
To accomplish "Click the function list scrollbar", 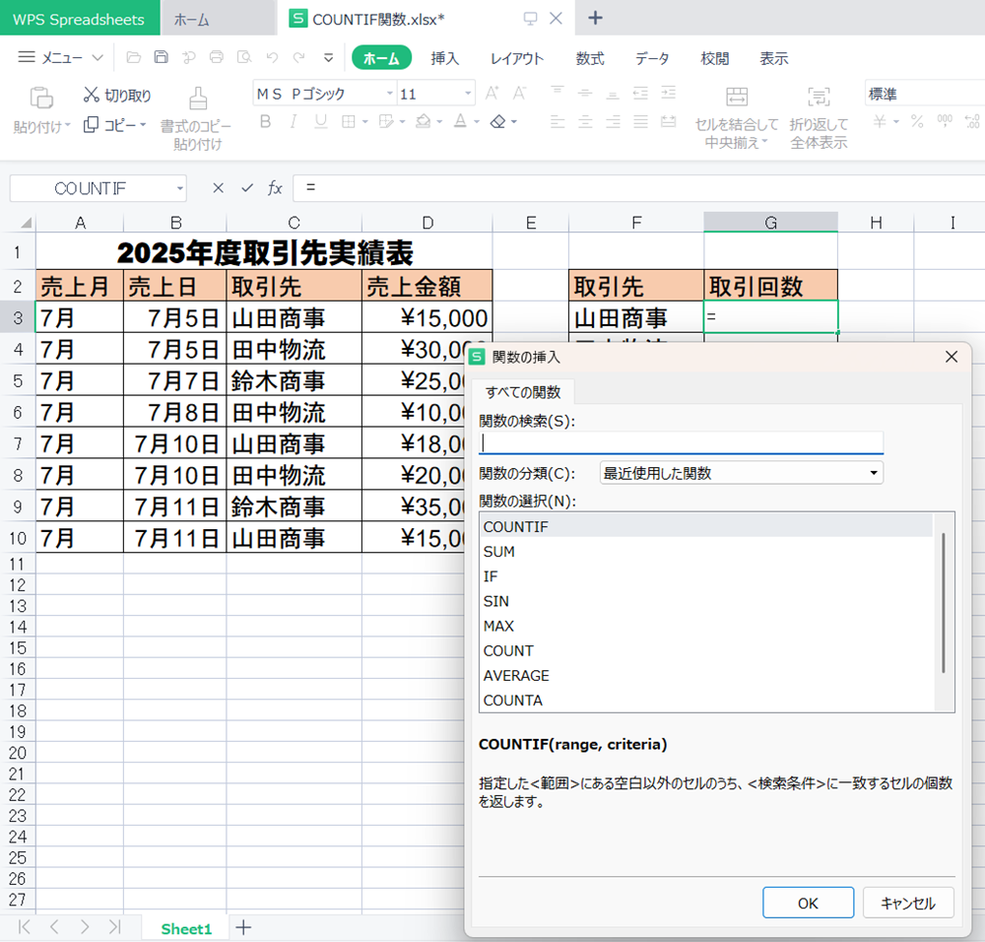I will click(x=944, y=602).
